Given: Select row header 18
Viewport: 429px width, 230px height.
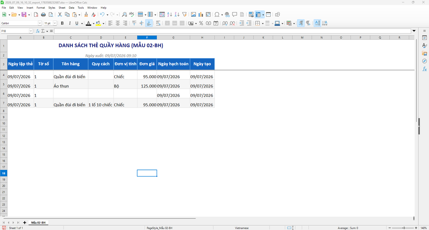Looking at the screenshot, I should point(3,173).
